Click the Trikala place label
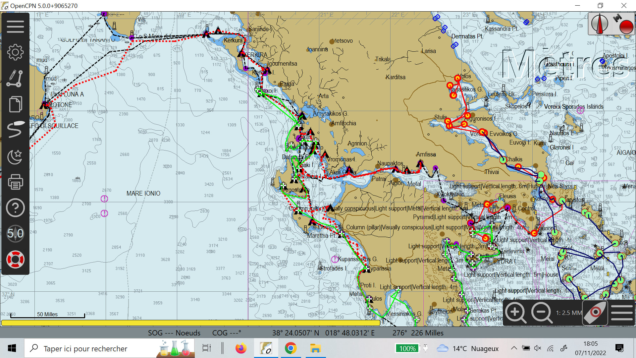 click(383, 59)
